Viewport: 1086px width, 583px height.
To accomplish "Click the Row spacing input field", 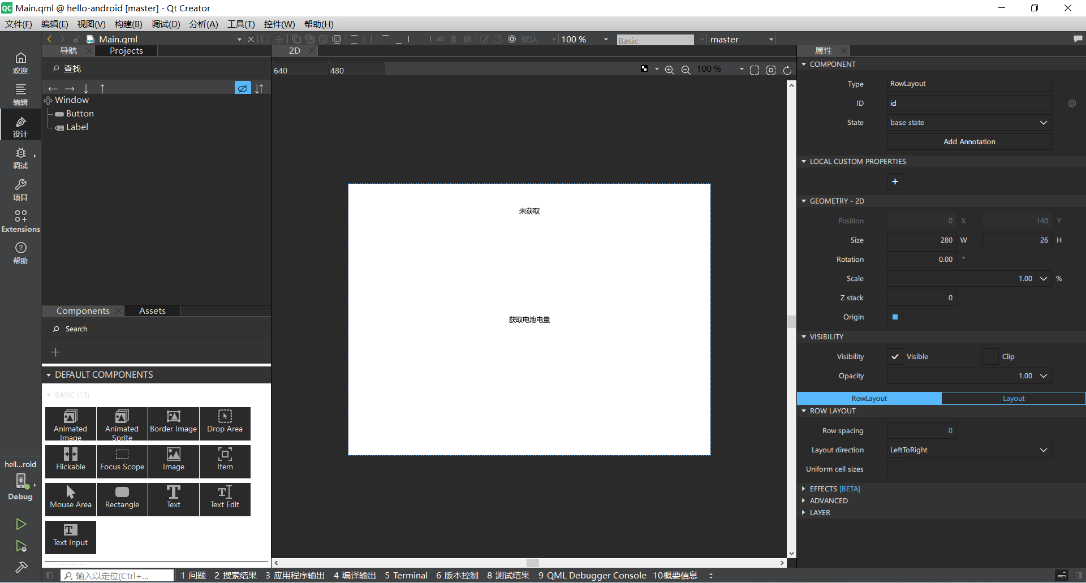I will click(921, 431).
